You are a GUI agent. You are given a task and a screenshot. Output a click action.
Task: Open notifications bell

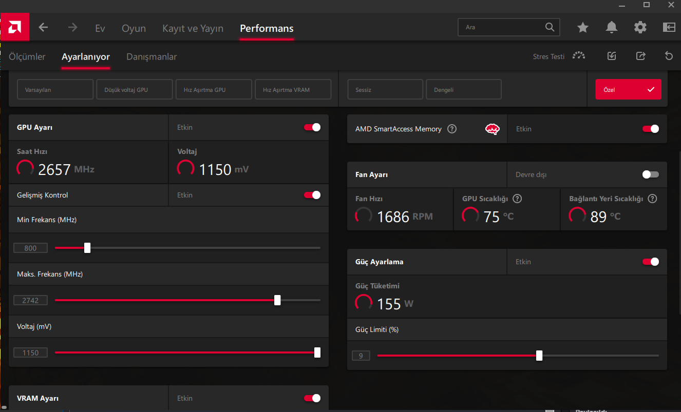[612, 28]
